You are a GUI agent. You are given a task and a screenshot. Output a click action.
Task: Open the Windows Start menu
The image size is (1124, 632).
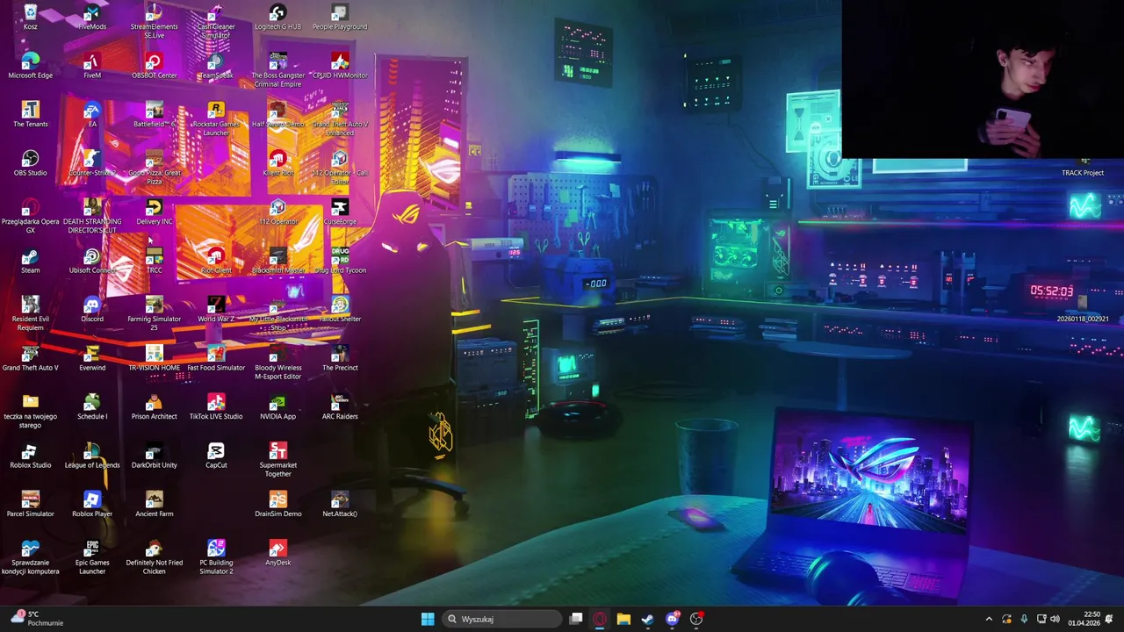coord(428,619)
